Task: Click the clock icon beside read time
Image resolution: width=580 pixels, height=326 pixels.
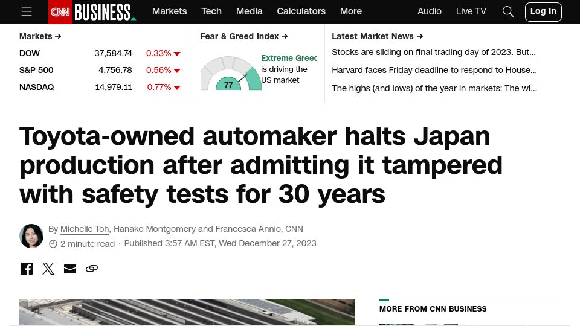Action: pos(53,244)
